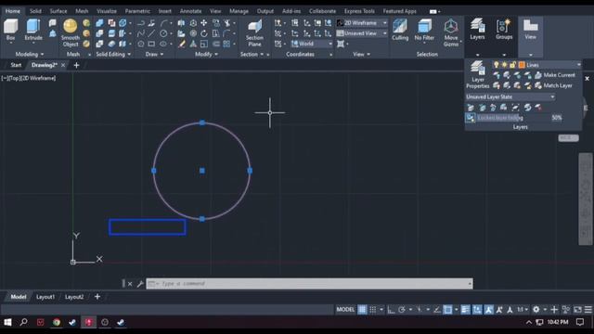Close the command line with X icon

click(x=130, y=284)
